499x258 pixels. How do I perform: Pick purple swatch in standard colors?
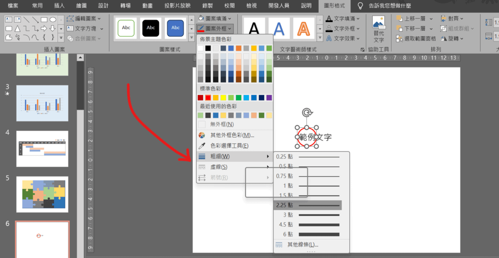(269, 98)
